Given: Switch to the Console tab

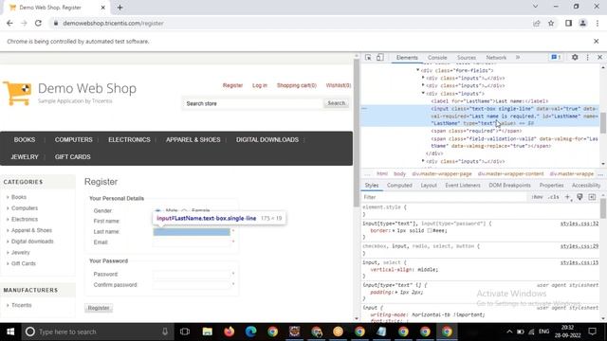Looking at the screenshot, I should [437, 57].
